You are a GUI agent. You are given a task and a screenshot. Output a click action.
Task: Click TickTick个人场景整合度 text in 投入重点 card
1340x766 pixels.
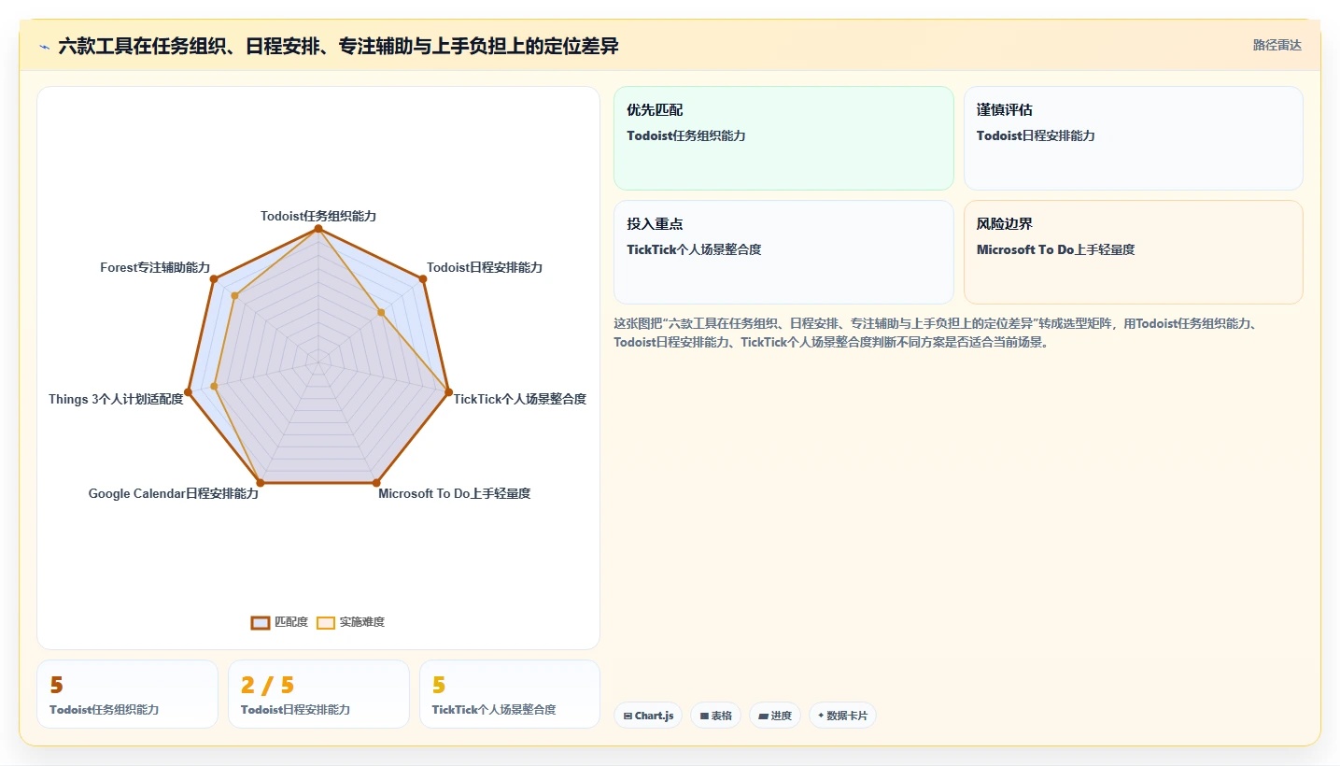click(694, 249)
